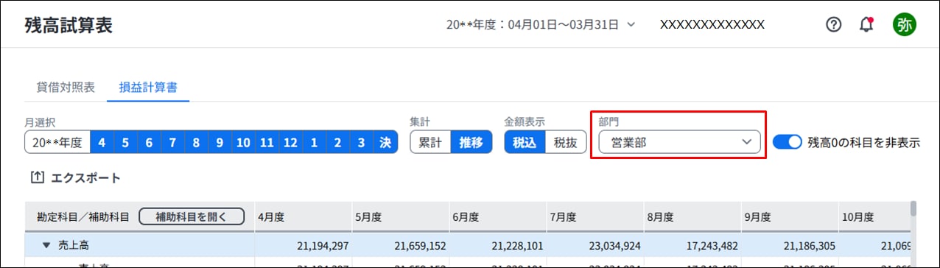Open the 部門 dropdown showing 営業部
The height and width of the screenshot is (268, 940).
[x=679, y=142]
